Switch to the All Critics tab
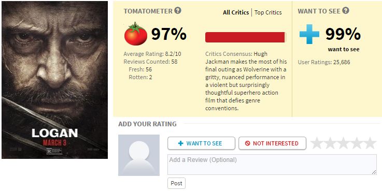Screen dimensions: 382x192 [x=236, y=12]
